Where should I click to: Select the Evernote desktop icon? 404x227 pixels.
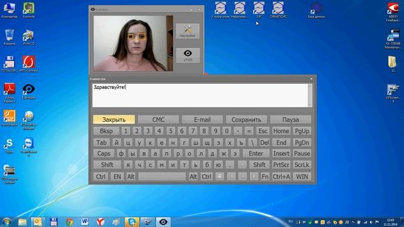coord(28,10)
